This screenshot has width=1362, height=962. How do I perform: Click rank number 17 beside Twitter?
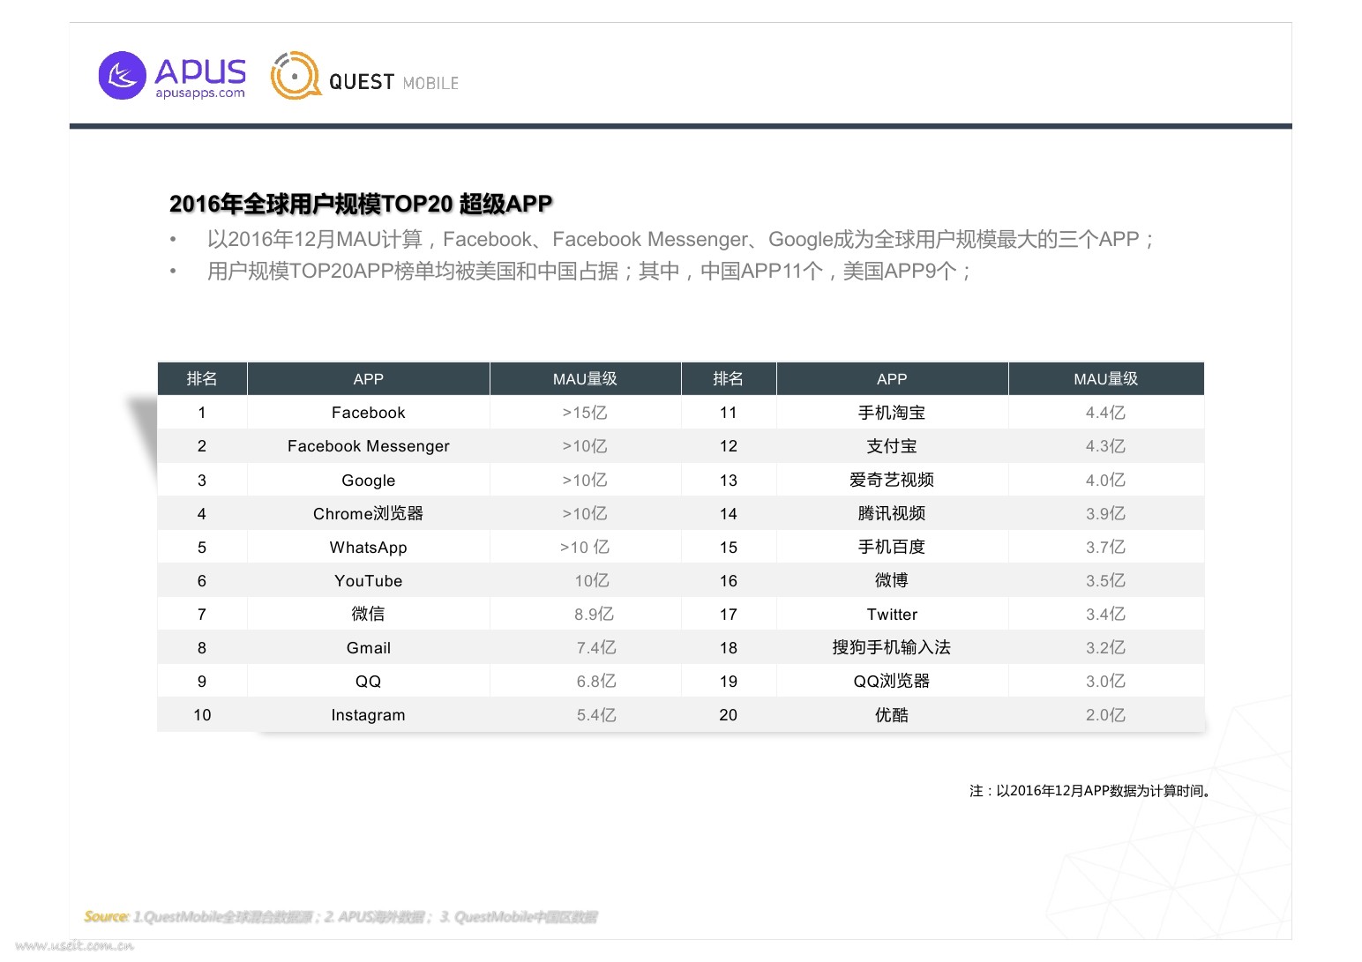[728, 615]
